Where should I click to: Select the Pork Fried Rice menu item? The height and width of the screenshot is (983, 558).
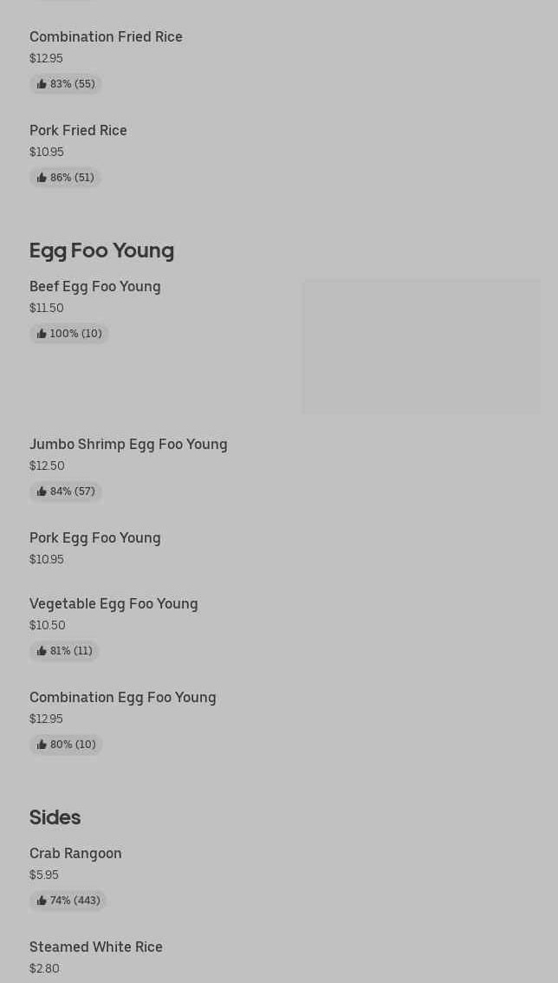point(78,130)
